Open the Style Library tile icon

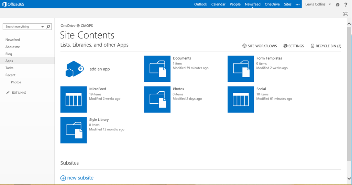click(73, 130)
